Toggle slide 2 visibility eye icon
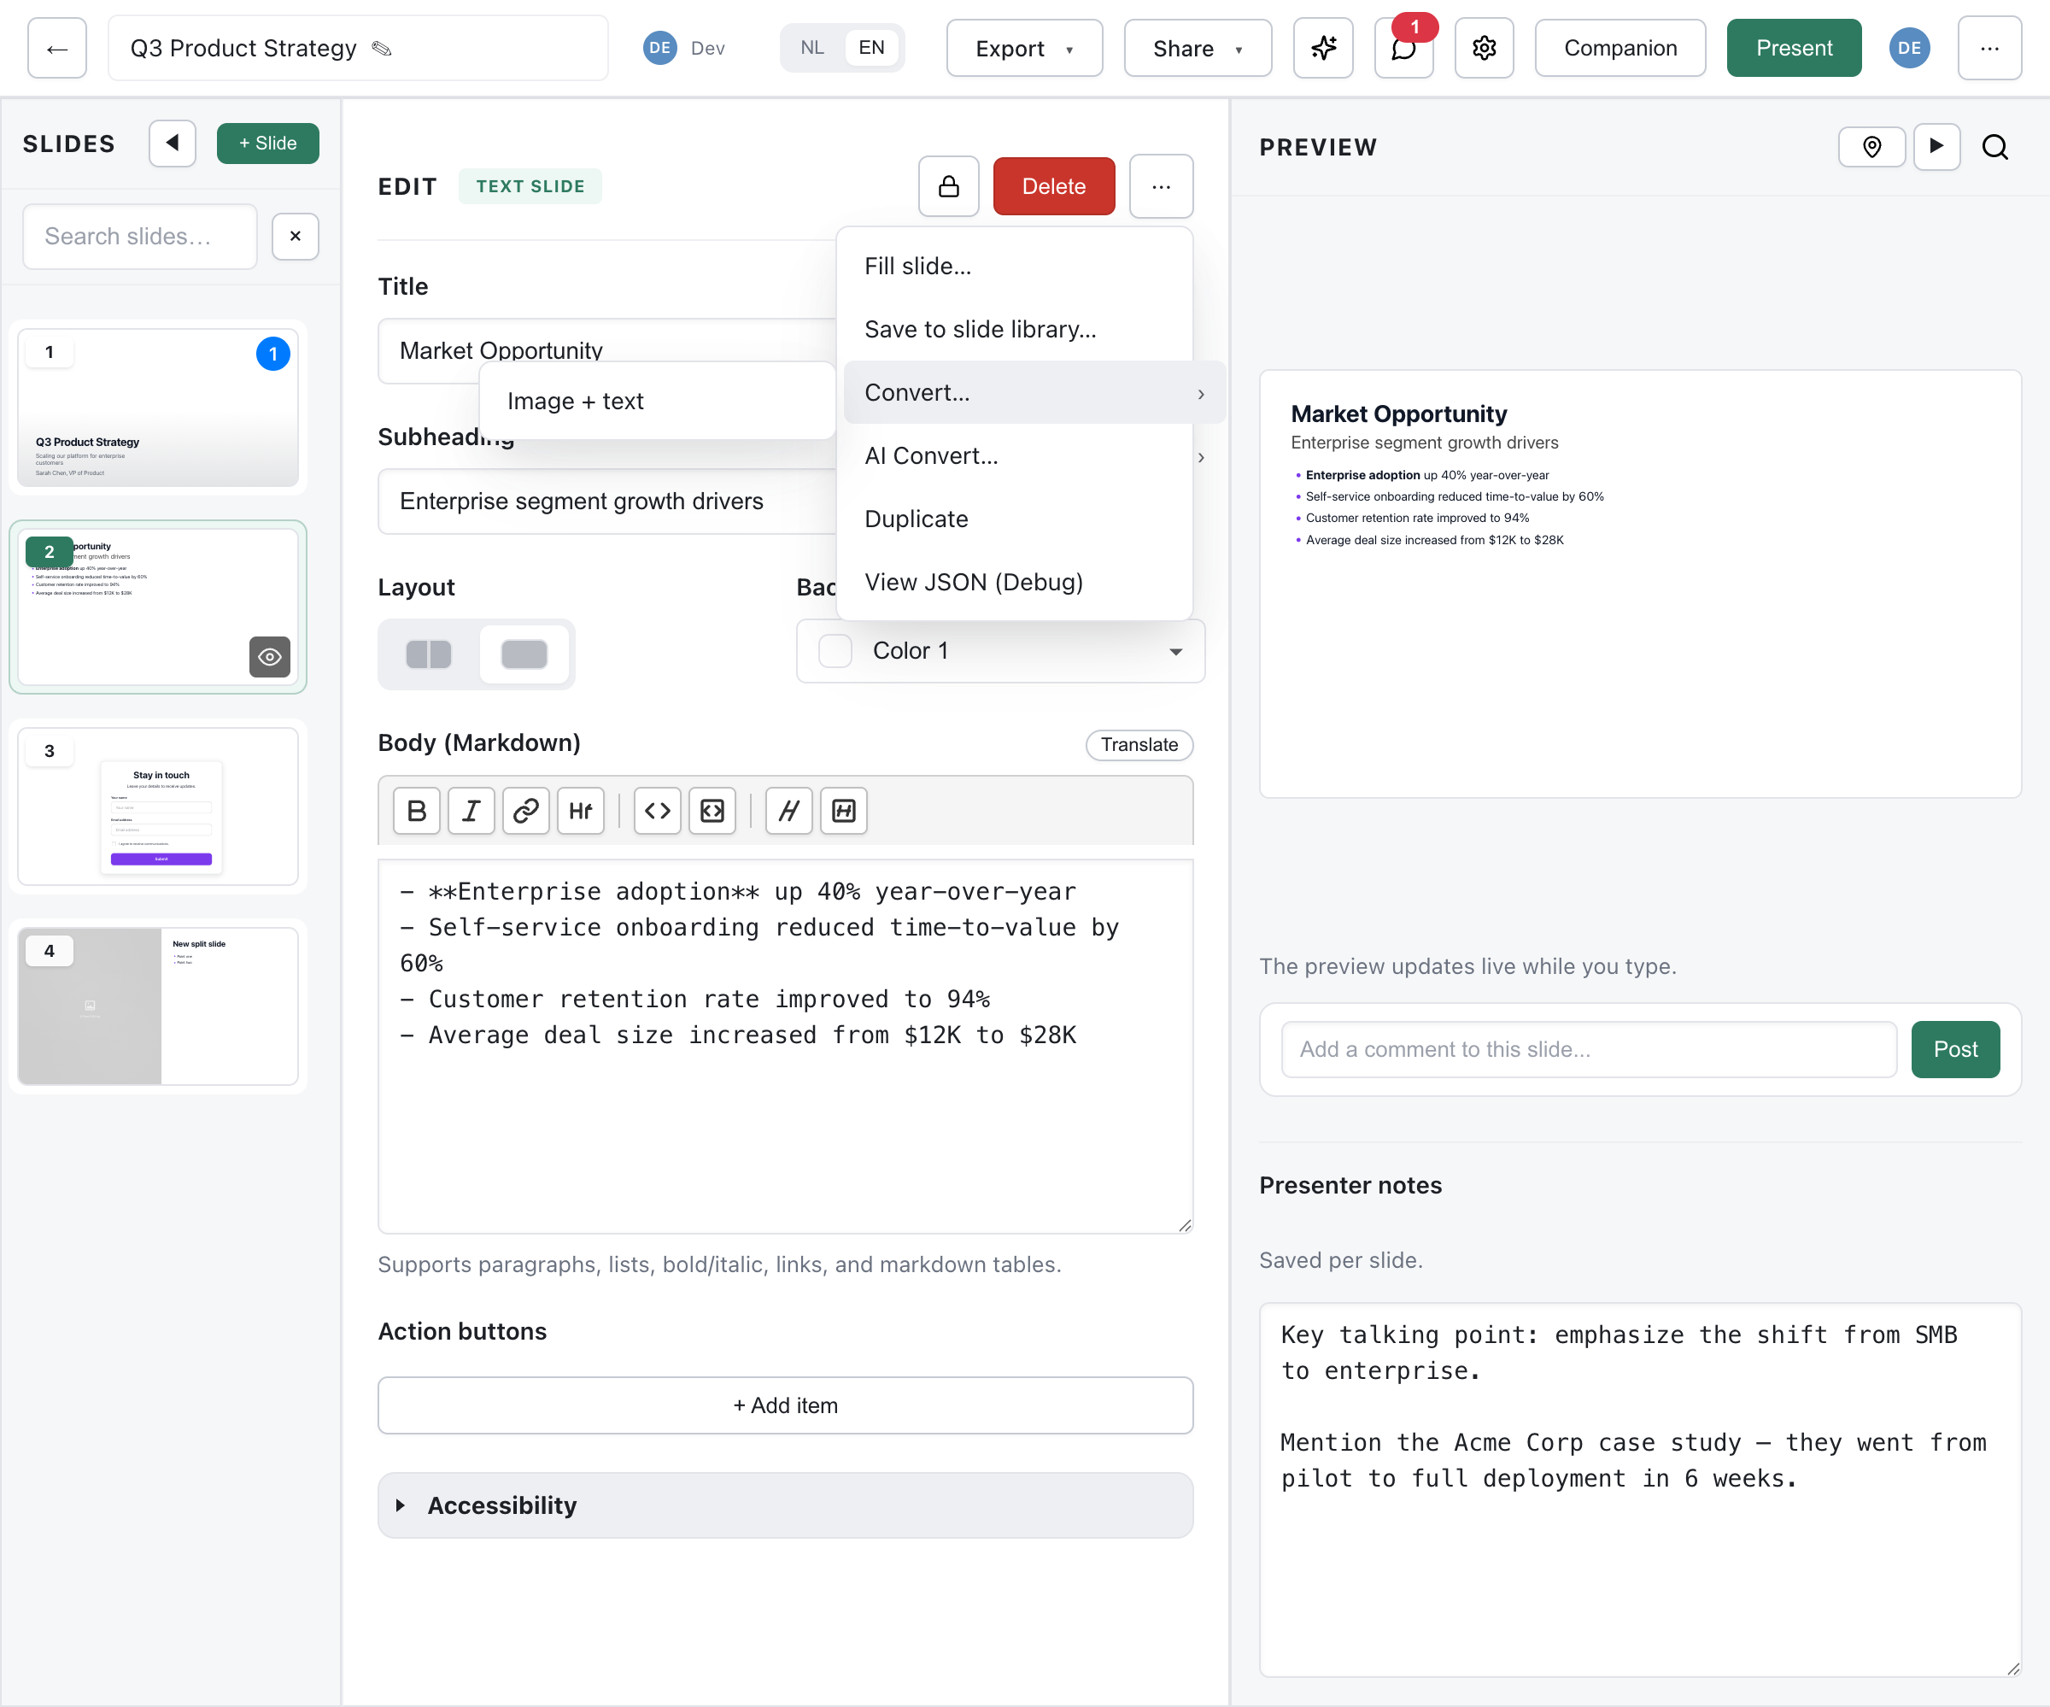 [x=271, y=657]
